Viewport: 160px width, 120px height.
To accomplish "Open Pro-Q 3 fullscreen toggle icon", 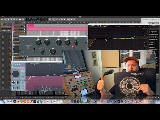I will tap(148, 26).
